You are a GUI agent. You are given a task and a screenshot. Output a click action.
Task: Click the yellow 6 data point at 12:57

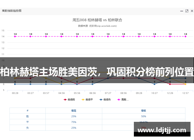[185, 84]
